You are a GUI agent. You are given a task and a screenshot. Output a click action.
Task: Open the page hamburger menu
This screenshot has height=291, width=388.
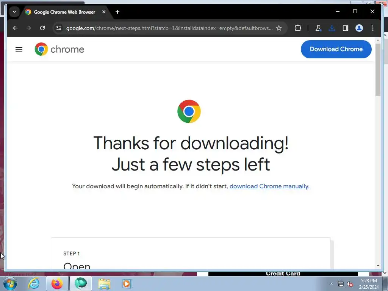click(x=19, y=49)
